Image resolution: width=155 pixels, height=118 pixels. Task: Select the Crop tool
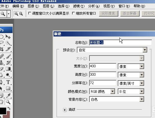click(x=2, y=49)
